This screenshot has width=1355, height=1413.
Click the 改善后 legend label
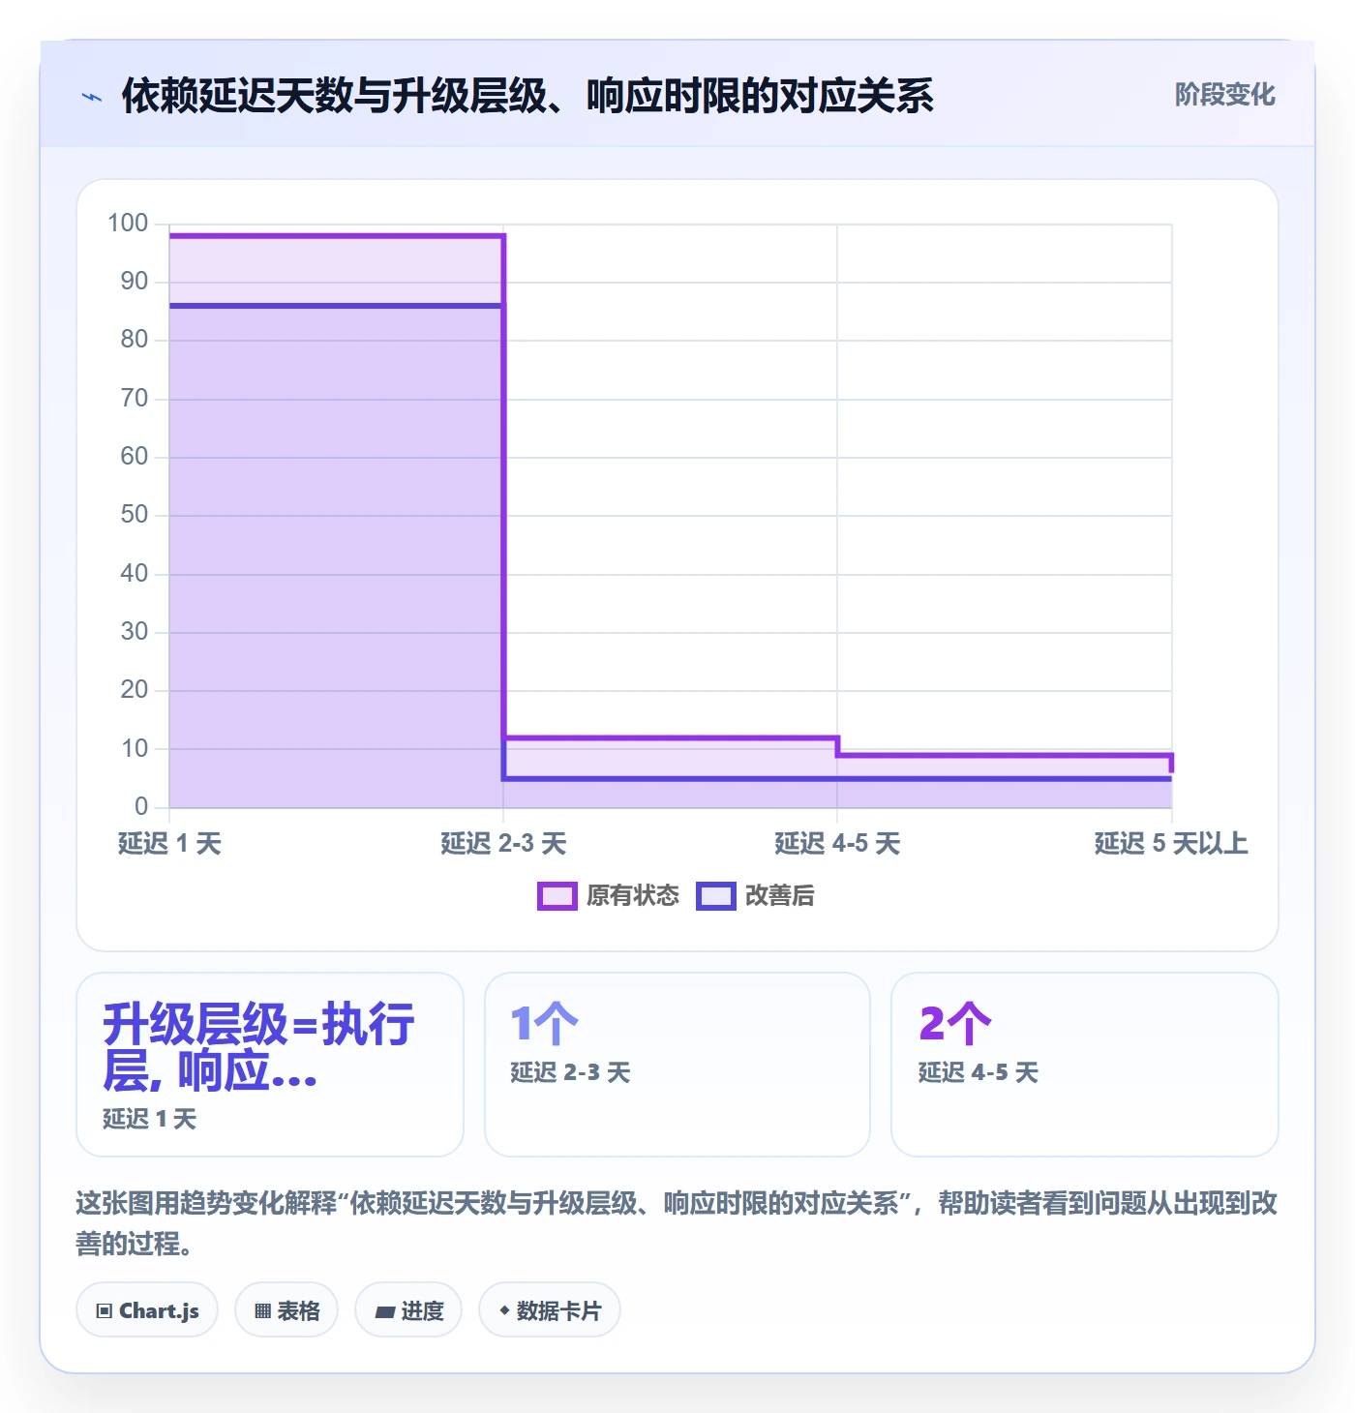[780, 896]
